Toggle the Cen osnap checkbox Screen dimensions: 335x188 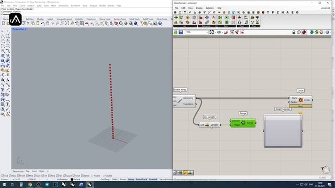(35, 176)
